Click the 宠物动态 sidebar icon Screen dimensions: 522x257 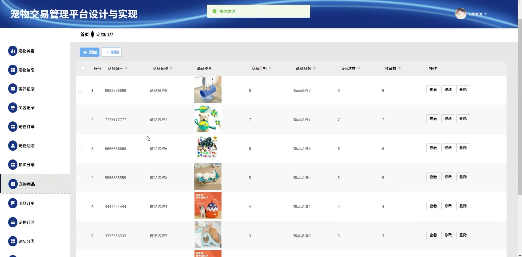pyautogui.click(x=13, y=146)
